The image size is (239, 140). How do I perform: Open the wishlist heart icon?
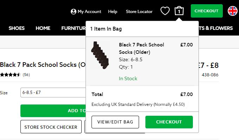[165, 11]
